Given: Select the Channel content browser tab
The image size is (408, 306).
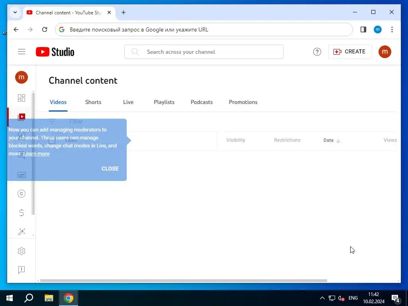Looking at the screenshot, I should [69, 12].
